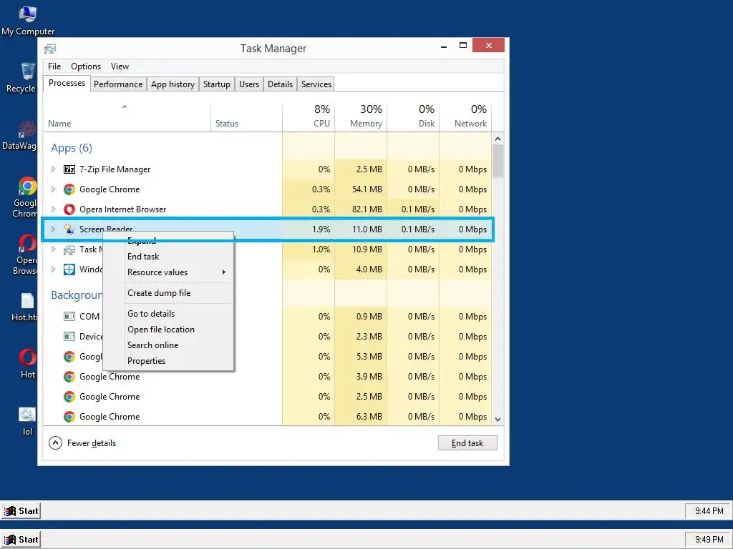Screen dimensions: 733x549
Task: Sort by the Memory column header
Action: tap(361, 117)
